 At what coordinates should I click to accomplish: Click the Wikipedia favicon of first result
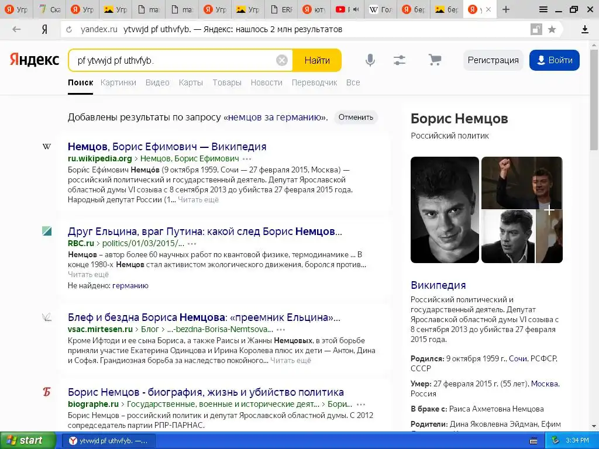tap(47, 147)
